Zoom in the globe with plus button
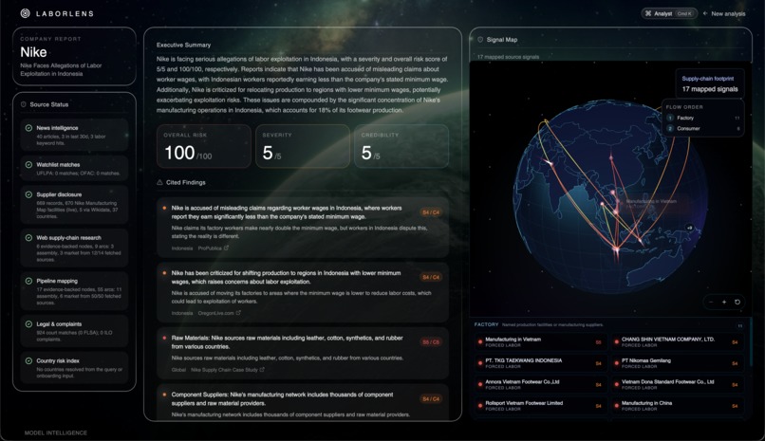This screenshot has width=765, height=441. [x=724, y=303]
